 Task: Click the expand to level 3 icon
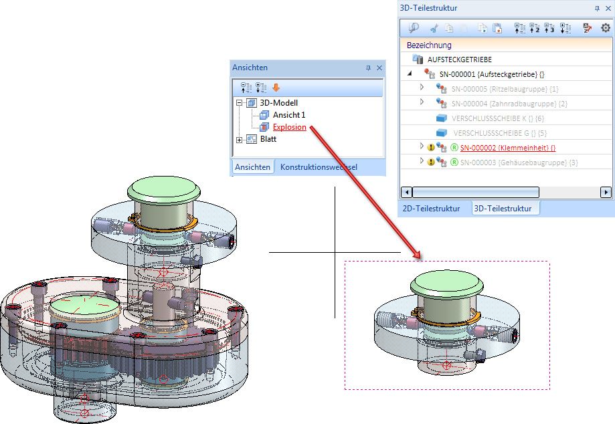(549, 28)
